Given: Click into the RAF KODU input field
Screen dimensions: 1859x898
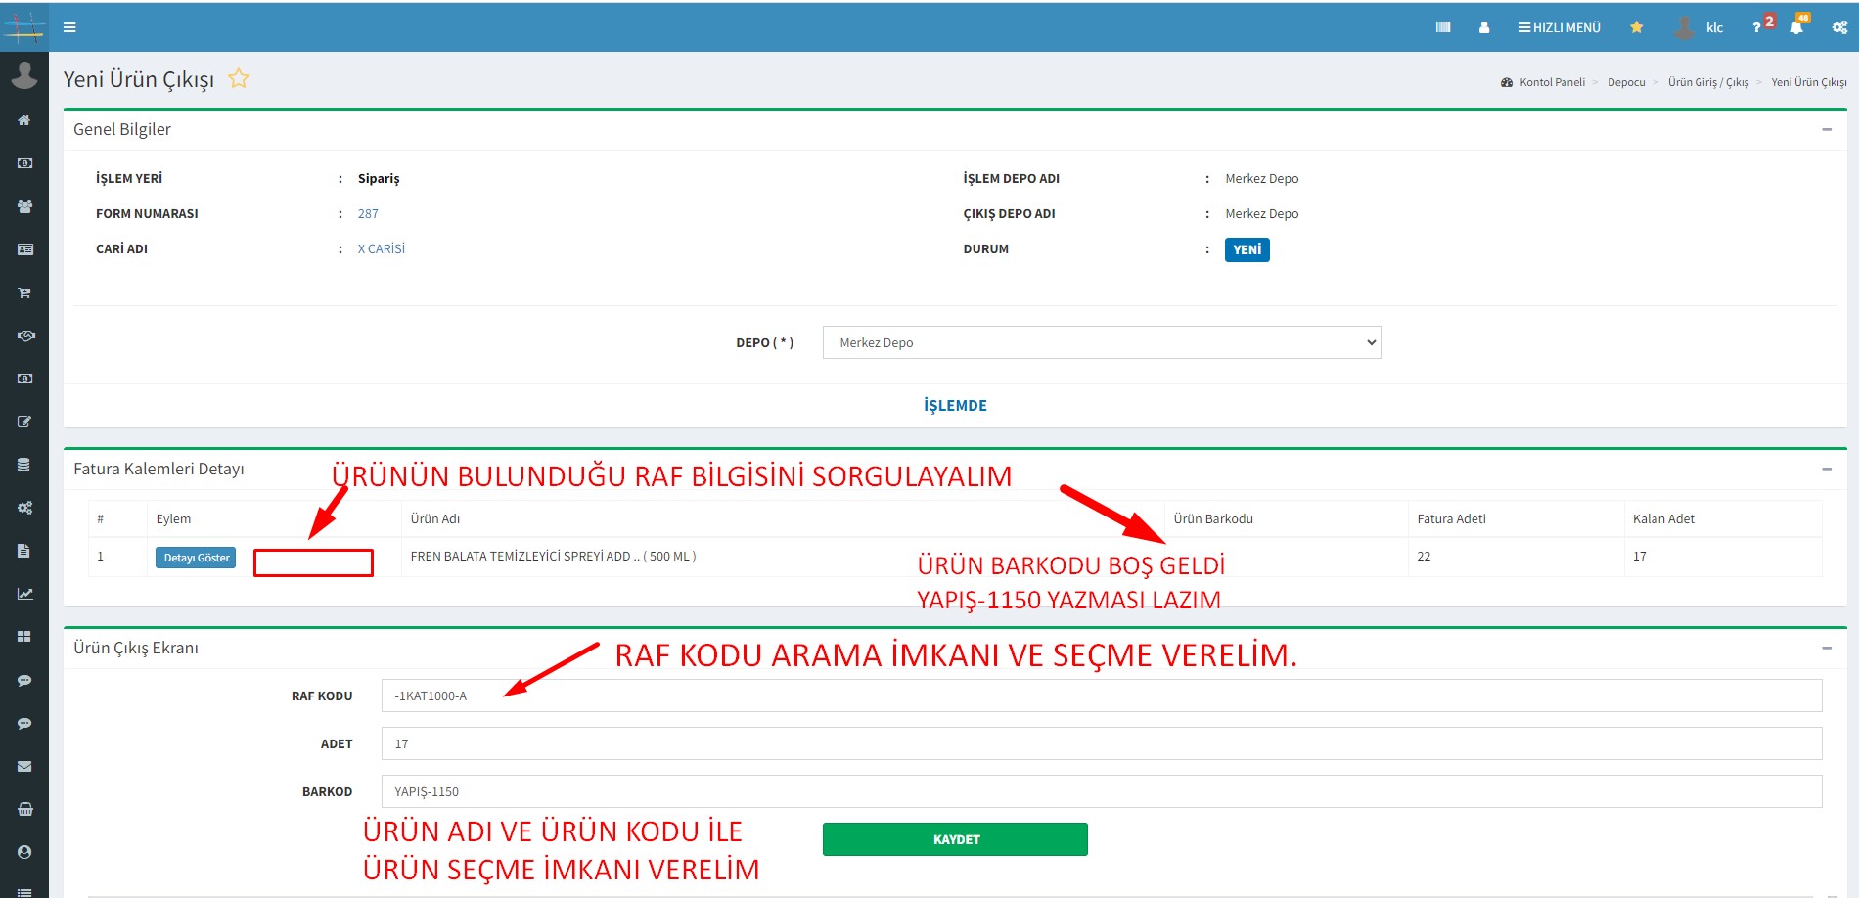Looking at the screenshot, I should (1101, 696).
